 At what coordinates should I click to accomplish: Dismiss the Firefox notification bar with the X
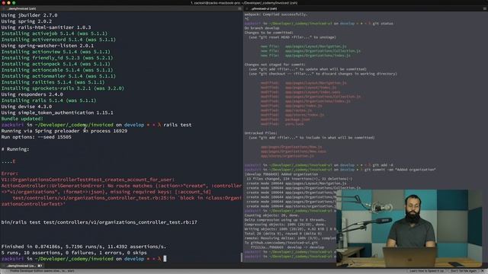click(483, 271)
